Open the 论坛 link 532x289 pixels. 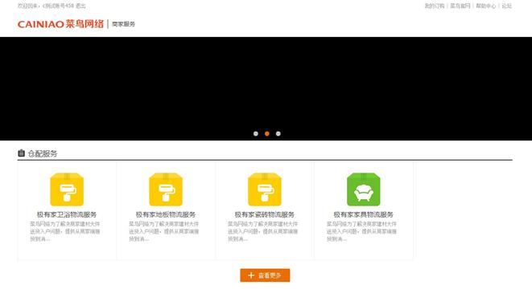tap(506, 6)
